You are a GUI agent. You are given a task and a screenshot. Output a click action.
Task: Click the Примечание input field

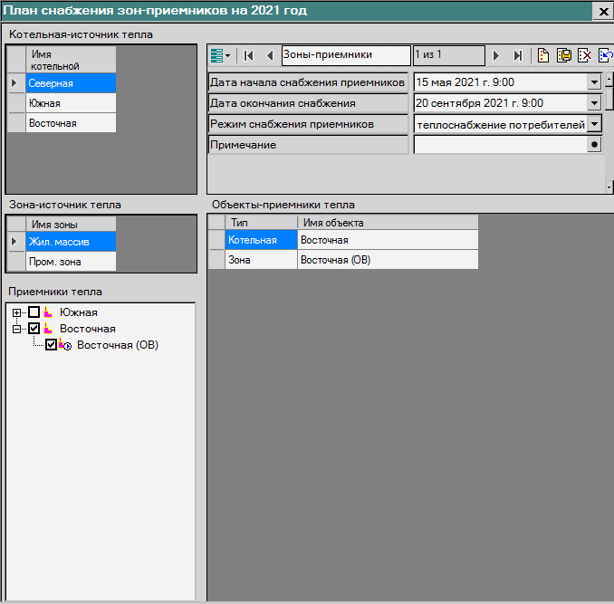click(x=499, y=145)
